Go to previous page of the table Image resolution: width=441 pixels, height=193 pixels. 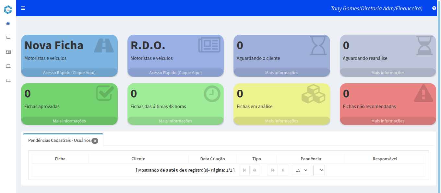point(255,170)
